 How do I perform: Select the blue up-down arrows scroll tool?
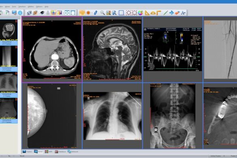(96, 13)
